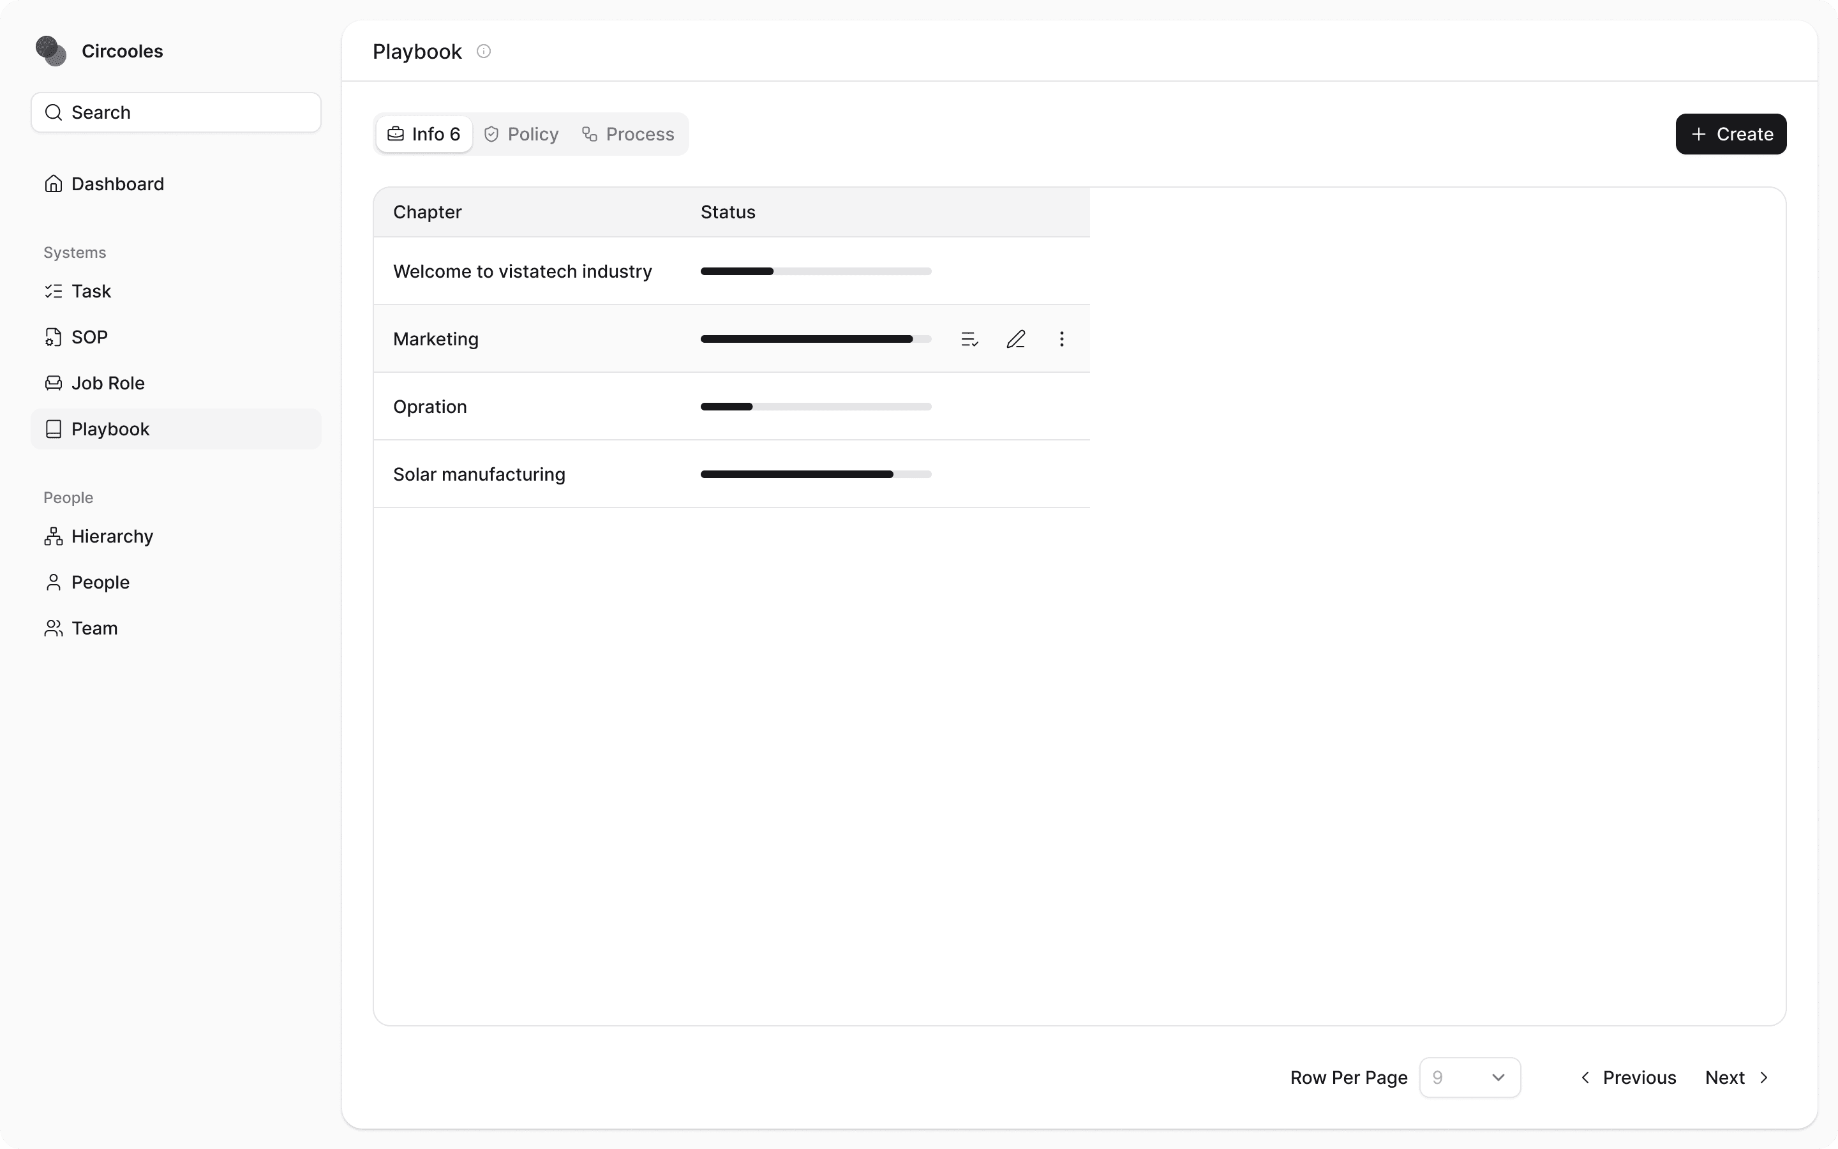Click the shield icon on Policy tab
The height and width of the screenshot is (1149, 1838).
click(x=491, y=135)
